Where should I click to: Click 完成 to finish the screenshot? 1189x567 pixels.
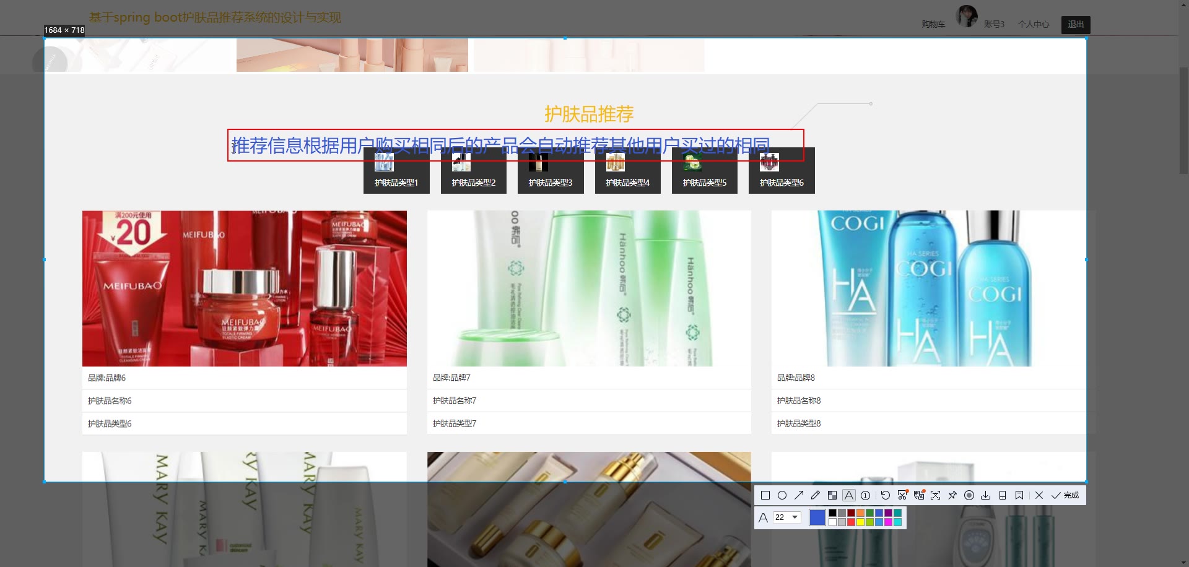[x=1065, y=495]
